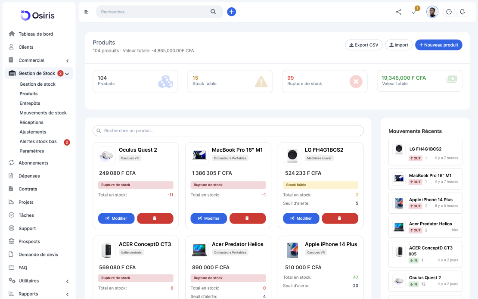Delete the LG FH4G1BCS2 product
Screen dimensions: 478x299
click(340, 218)
